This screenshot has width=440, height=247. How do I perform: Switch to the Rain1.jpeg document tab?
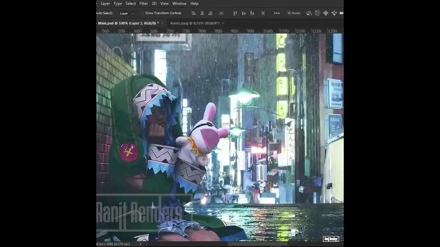point(195,23)
